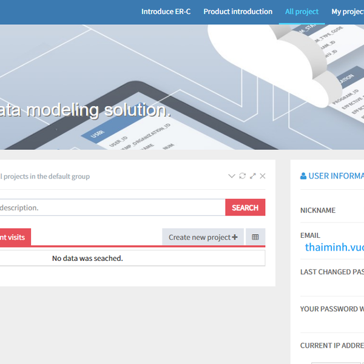Select the recent visits tab
The image size is (364, 364).
point(13,237)
